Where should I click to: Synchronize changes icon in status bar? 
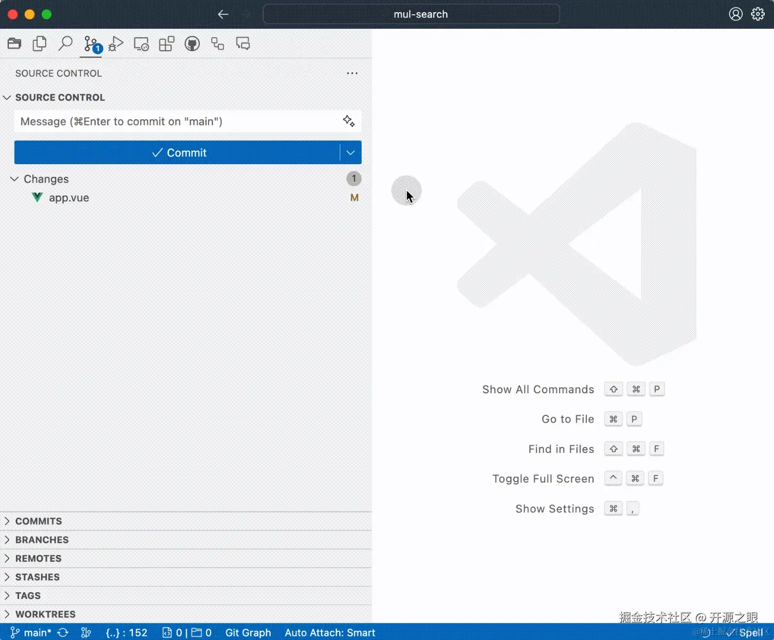63,633
